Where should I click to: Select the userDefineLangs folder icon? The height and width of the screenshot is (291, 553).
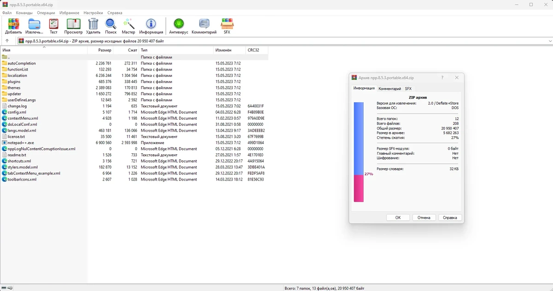pyautogui.click(x=5, y=100)
